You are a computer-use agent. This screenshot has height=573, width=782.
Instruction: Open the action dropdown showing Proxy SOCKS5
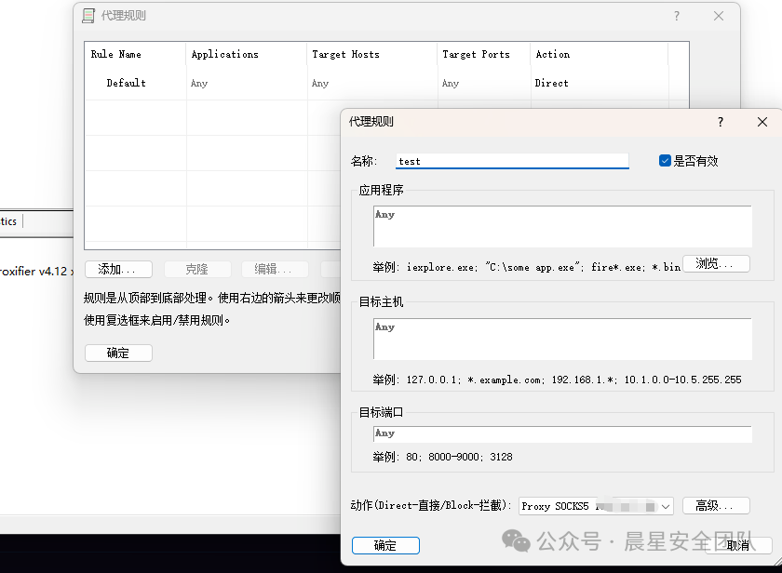coord(596,506)
